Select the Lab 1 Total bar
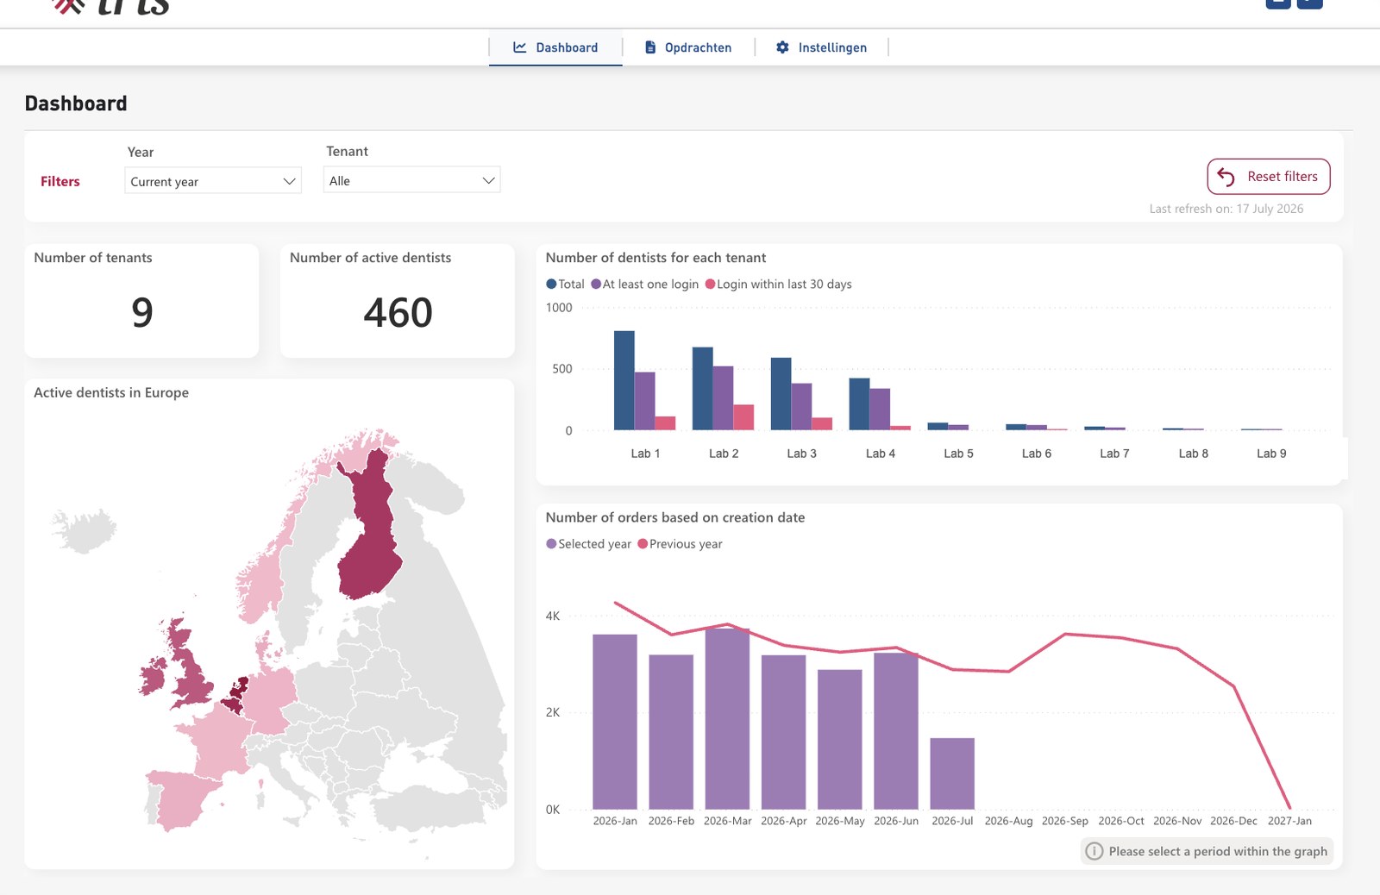The height and width of the screenshot is (895, 1380). pos(624,380)
